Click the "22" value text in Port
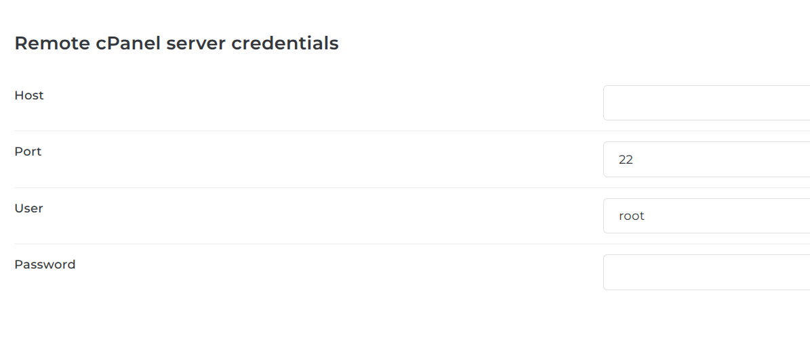810x343 pixels. pos(626,160)
